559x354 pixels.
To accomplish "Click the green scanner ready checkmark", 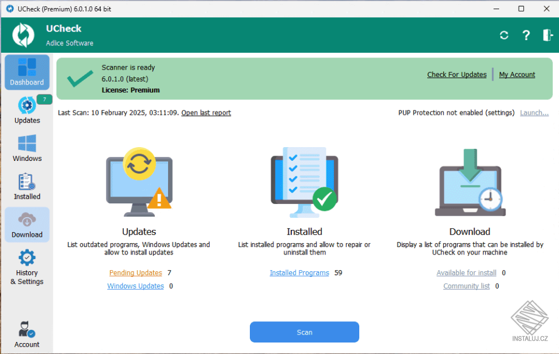I will click(80, 79).
